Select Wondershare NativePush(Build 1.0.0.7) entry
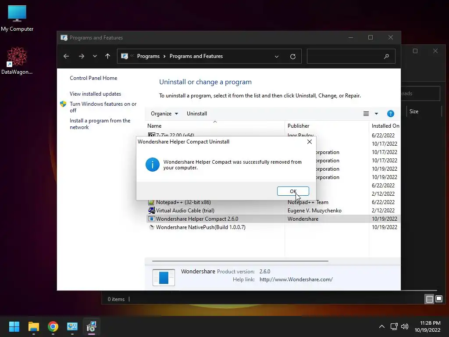Viewport: 449px width, 337px height. tap(200, 227)
